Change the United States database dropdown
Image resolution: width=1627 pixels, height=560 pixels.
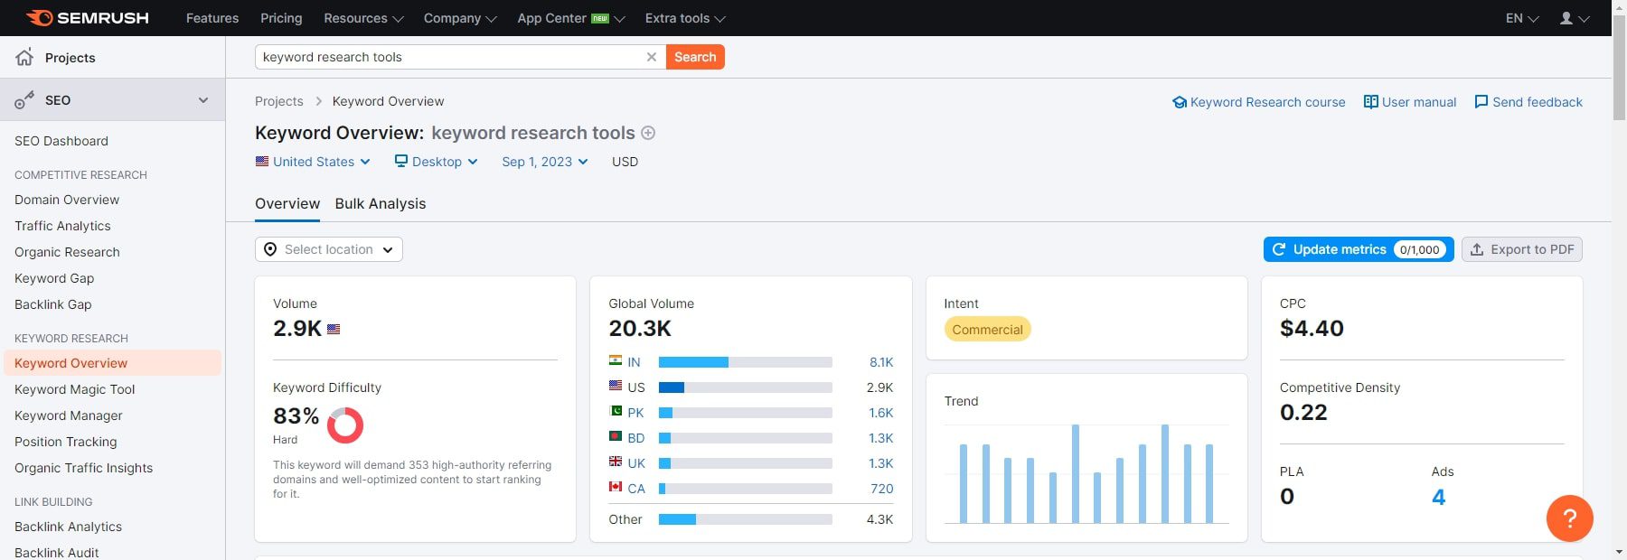[314, 162]
